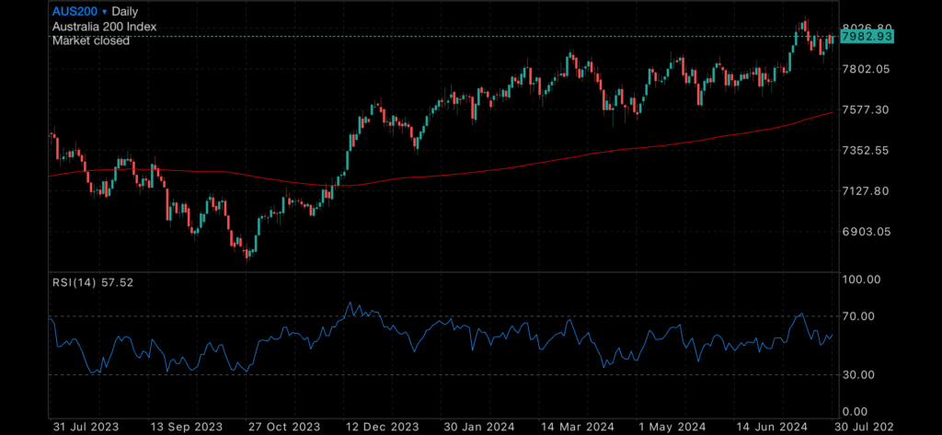Open the AUS200 symbol dropdown arrow
The image size is (942, 435).
[105, 12]
